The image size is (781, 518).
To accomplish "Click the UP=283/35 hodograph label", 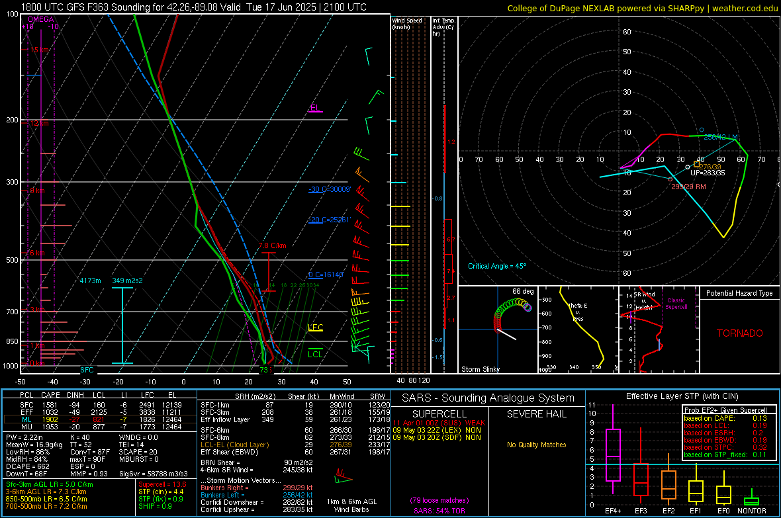I will pos(708,173).
